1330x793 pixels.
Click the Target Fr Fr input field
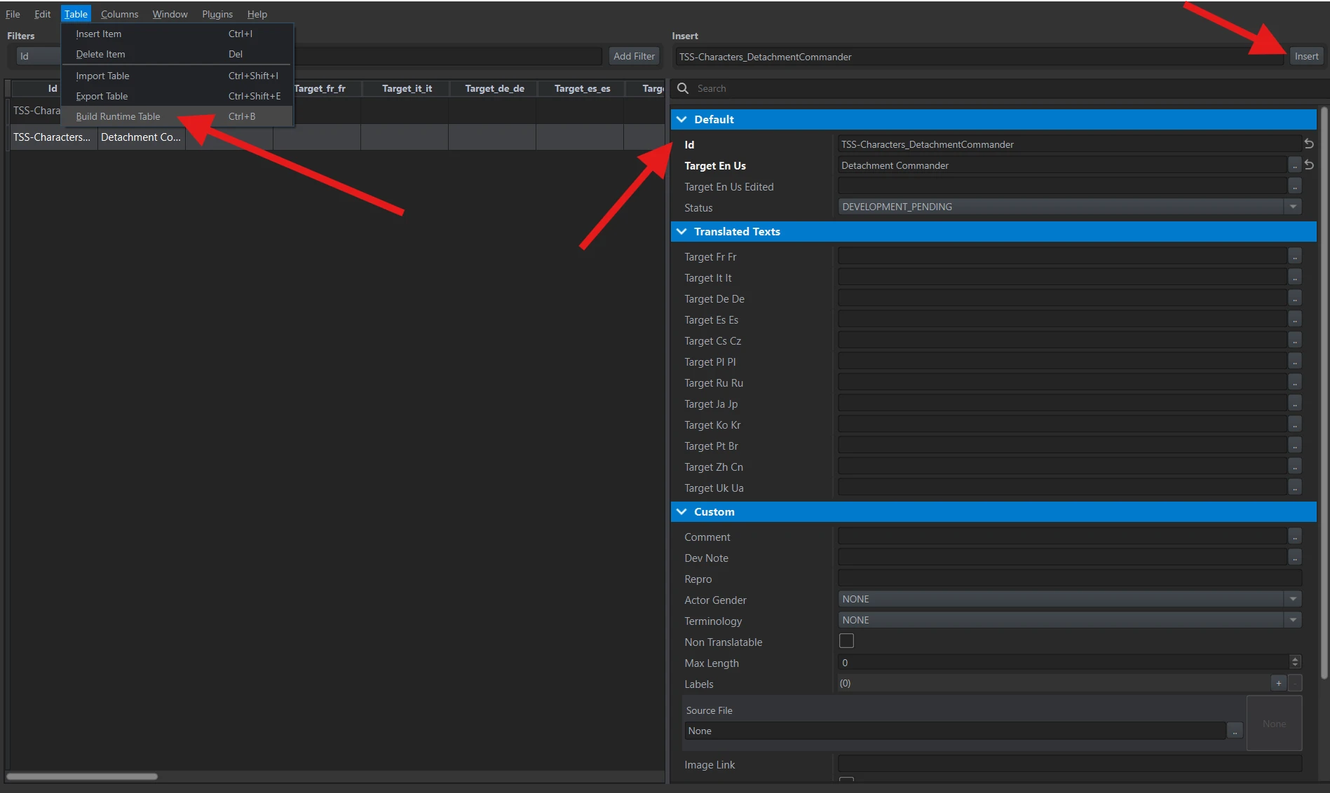1062,256
